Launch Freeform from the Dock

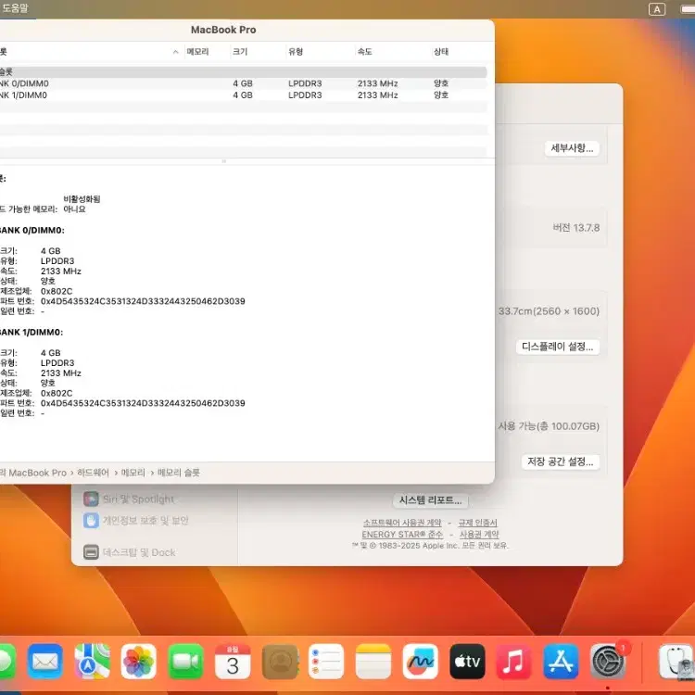[420, 662]
